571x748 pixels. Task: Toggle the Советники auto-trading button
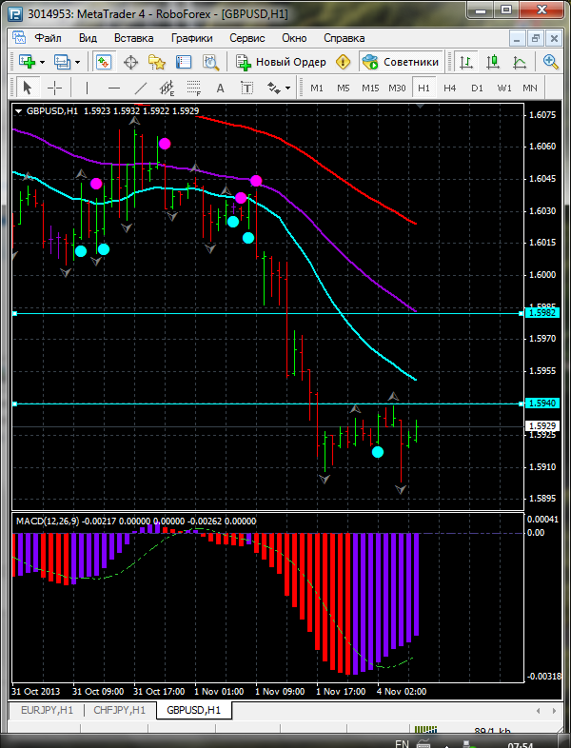pyautogui.click(x=401, y=62)
